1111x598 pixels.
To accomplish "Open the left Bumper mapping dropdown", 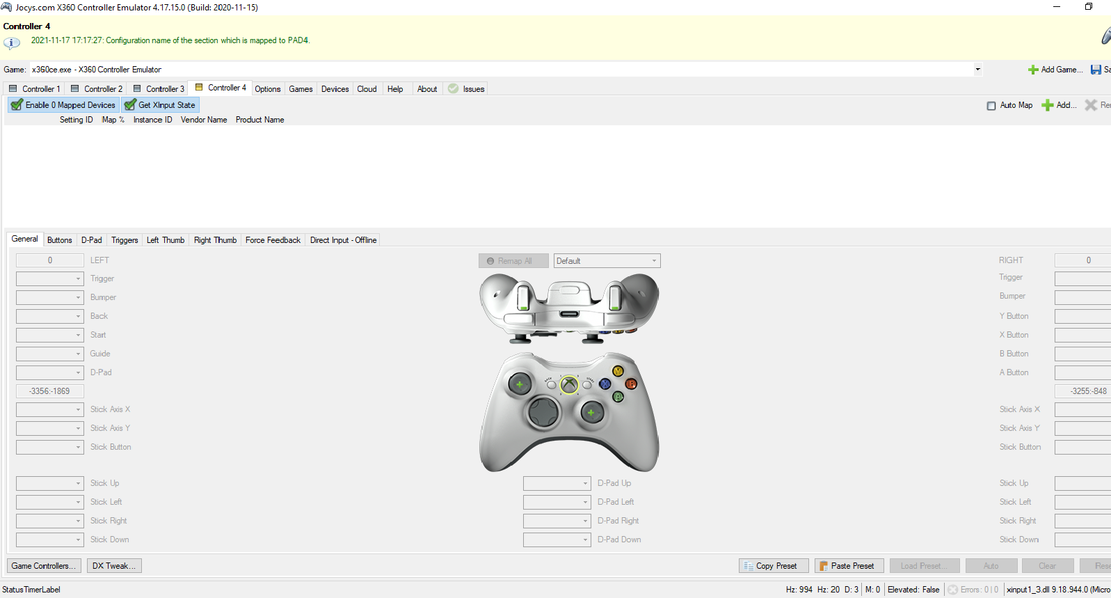I will 50,297.
